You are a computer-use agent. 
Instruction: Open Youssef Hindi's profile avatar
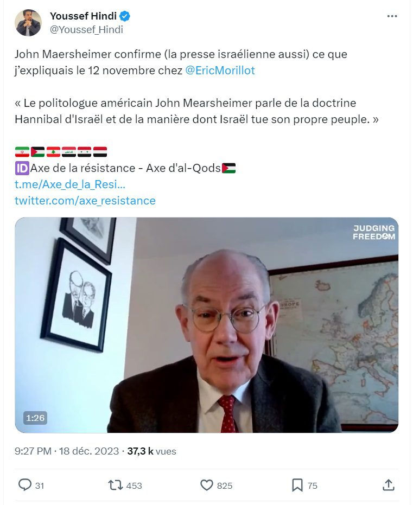click(x=28, y=23)
